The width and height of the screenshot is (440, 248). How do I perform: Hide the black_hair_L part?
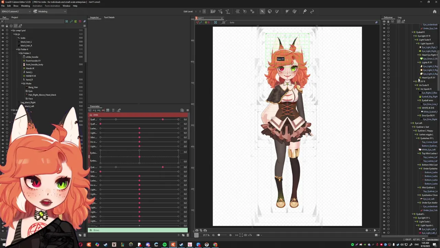coord(2,42)
